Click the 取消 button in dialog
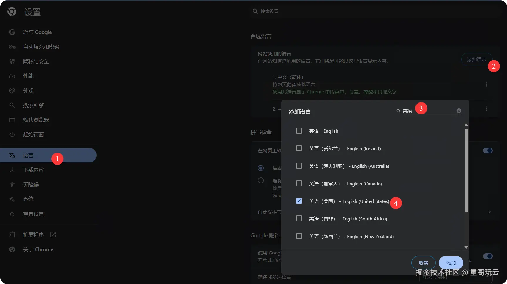507x284 pixels. 423,263
